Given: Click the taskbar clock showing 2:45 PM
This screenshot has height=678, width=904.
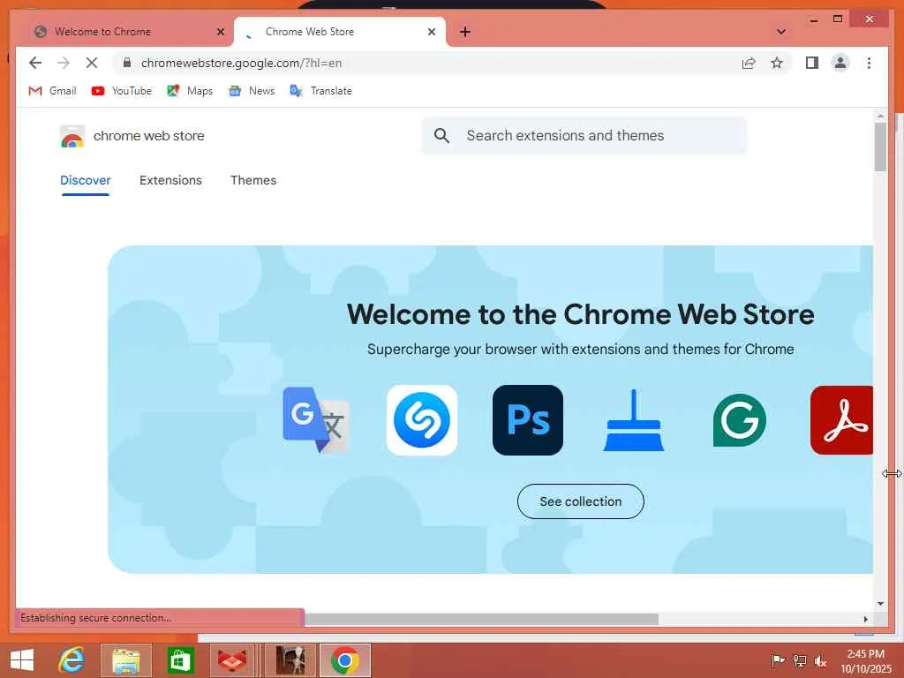Looking at the screenshot, I should 866,661.
